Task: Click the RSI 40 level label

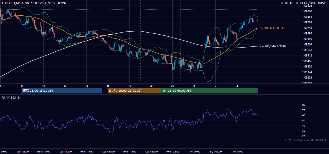Action: (304, 126)
